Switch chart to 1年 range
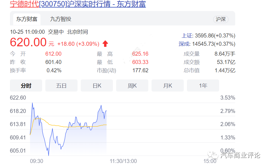Image resolution: width=269 pixels, height=167 pixels. click(x=203, y=86)
